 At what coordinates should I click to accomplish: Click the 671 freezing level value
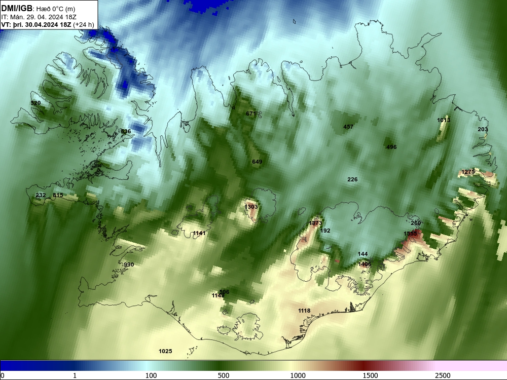coord(251,113)
